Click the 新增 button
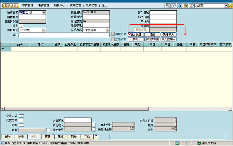The height and width of the screenshot is (146, 233). click(7, 137)
